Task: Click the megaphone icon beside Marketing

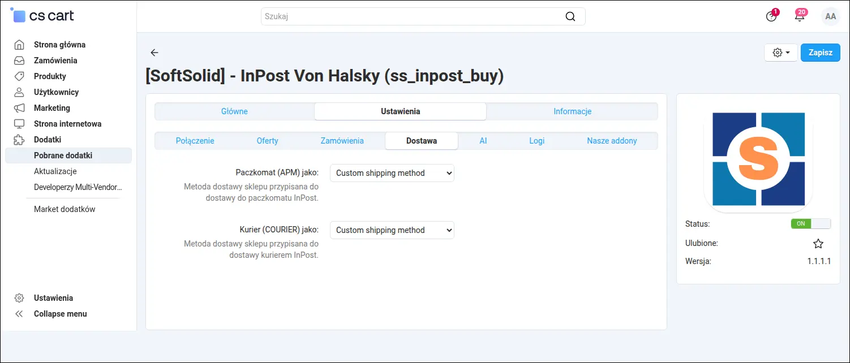Action: point(19,108)
